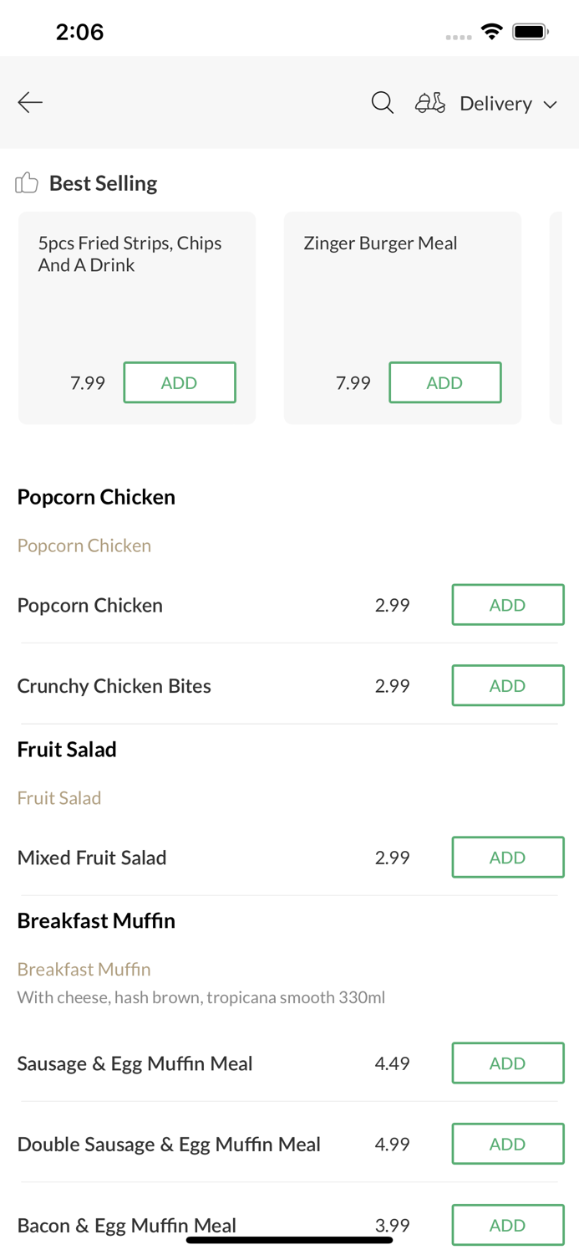Add 5pcs Fried Strips combo to order
Image resolution: width=579 pixels, height=1255 pixels.
180,382
